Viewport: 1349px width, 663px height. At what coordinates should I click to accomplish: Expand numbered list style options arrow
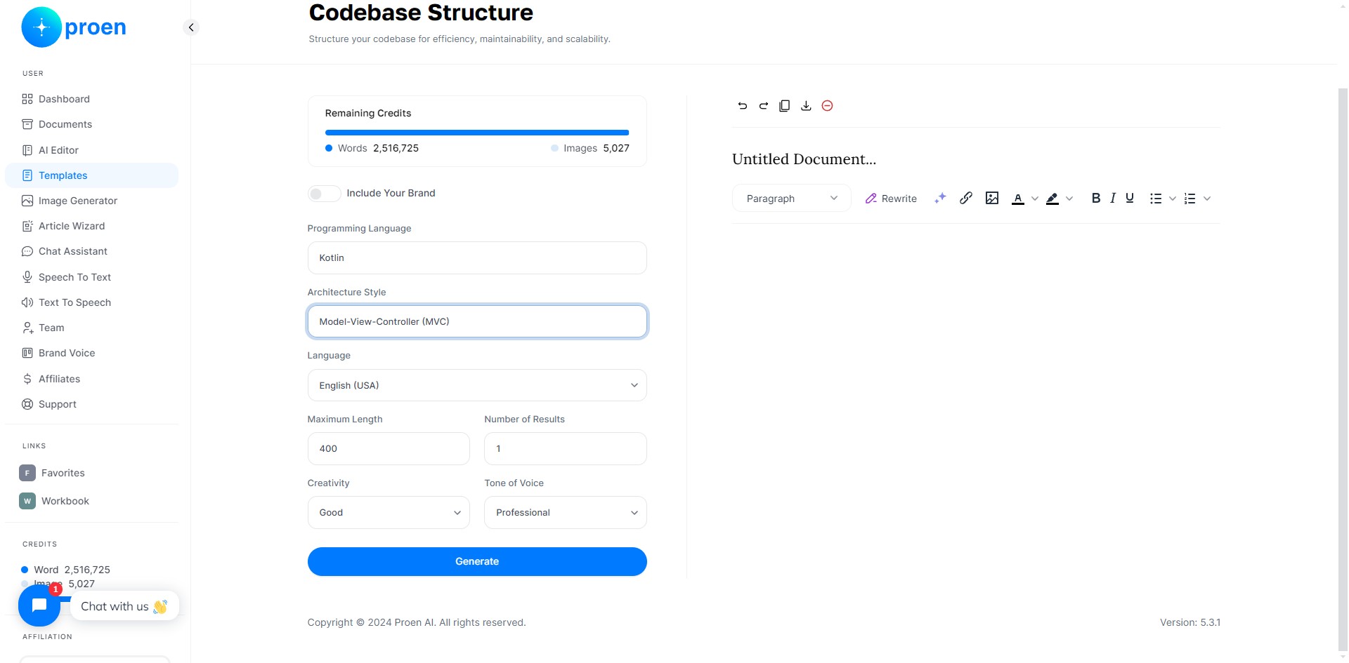pyautogui.click(x=1207, y=199)
